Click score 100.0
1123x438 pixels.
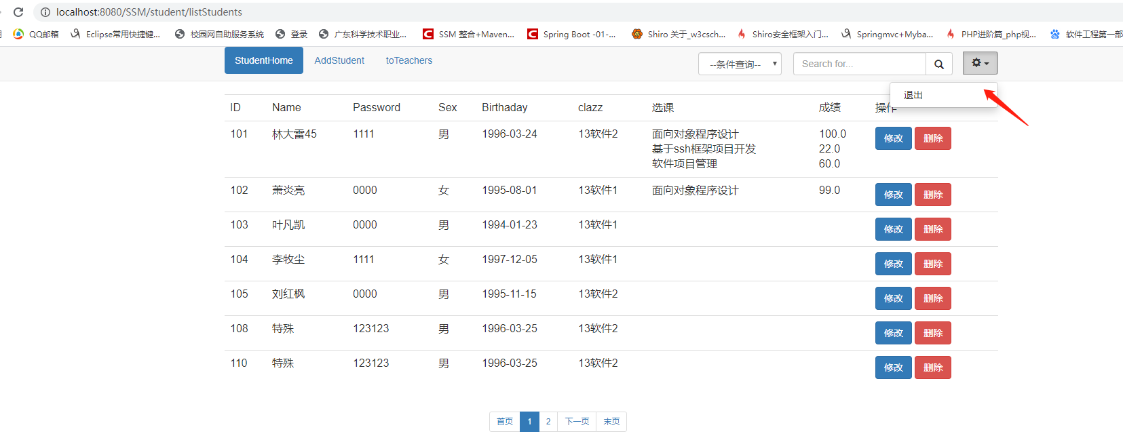(x=833, y=134)
